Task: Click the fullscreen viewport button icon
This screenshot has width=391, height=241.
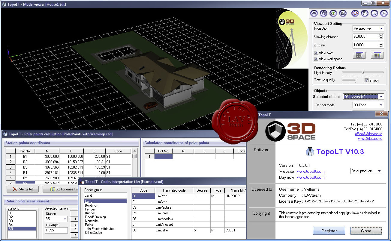Action: (359, 55)
